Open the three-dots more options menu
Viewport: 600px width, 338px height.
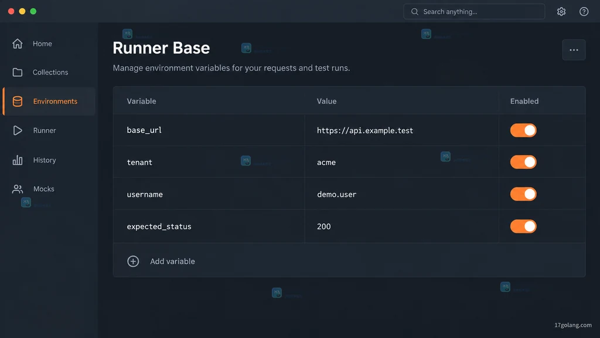point(574,50)
